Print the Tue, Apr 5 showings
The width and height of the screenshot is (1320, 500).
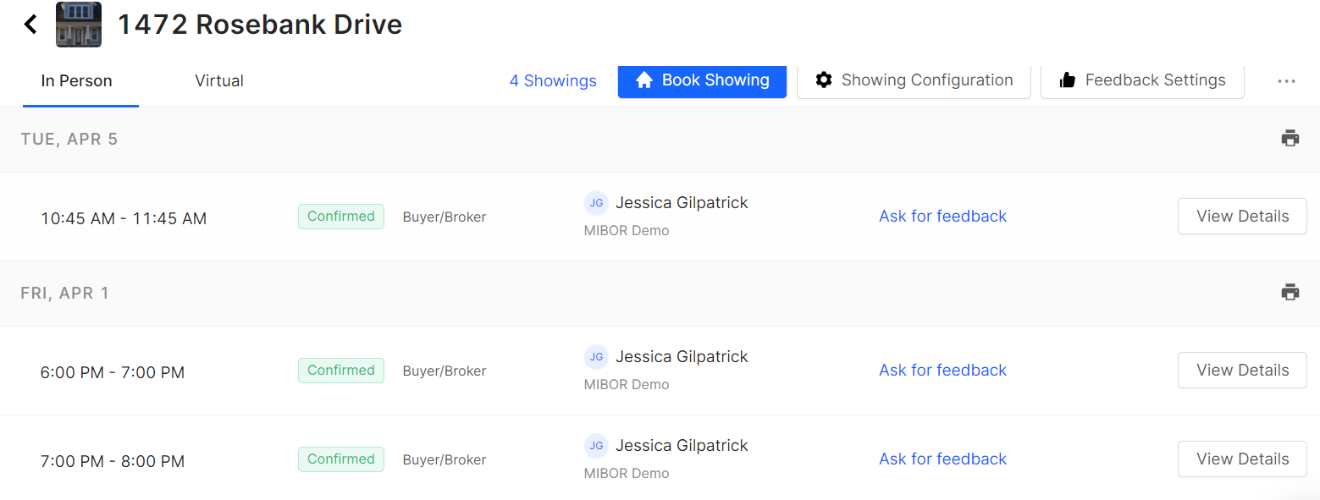1290,139
